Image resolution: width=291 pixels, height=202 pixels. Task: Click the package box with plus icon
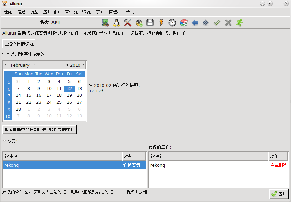tap(139, 23)
